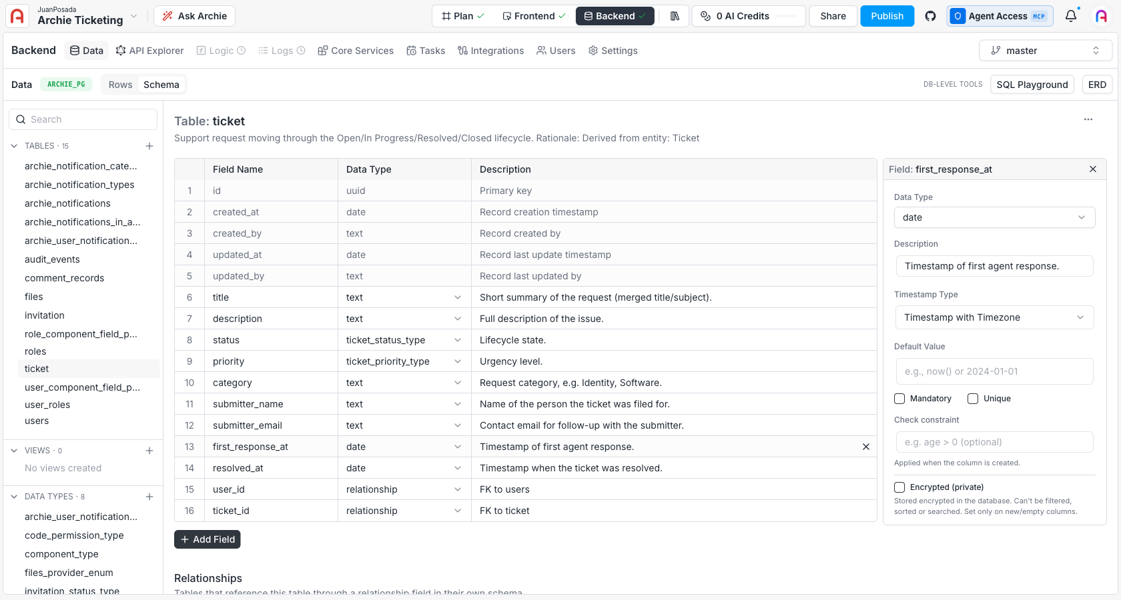This screenshot has height=600, width=1121.
Task: Open Ask Archie assistant
Action: point(194,16)
